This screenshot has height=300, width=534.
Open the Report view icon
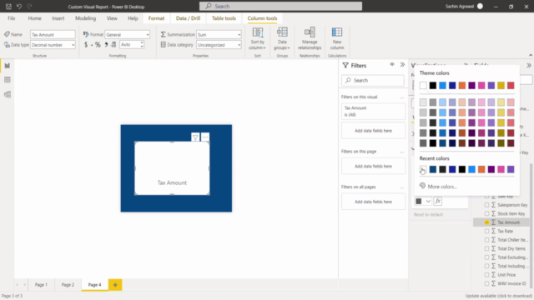coord(8,66)
